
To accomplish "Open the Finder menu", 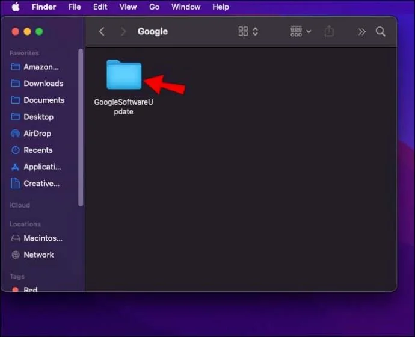I will (x=44, y=7).
